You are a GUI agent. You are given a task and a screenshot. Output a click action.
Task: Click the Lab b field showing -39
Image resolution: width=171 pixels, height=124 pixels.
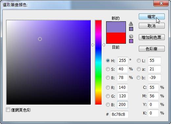(x=155, y=78)
